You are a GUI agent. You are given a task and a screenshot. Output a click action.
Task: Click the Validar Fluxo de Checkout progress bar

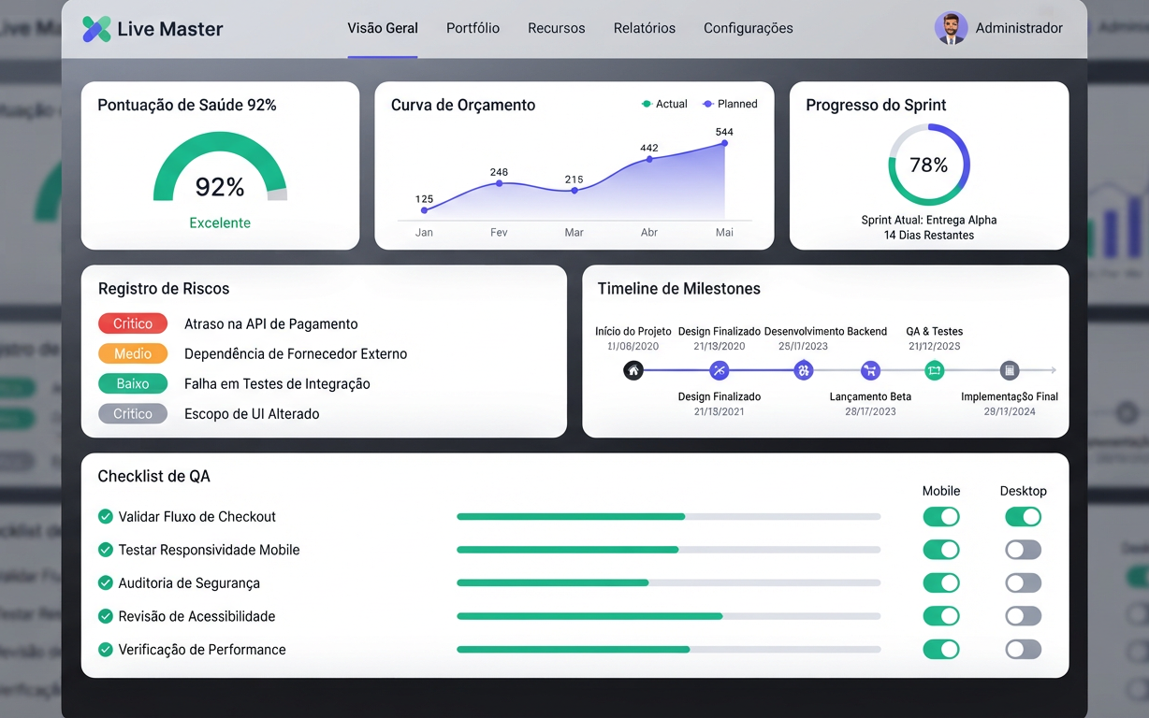668,516
